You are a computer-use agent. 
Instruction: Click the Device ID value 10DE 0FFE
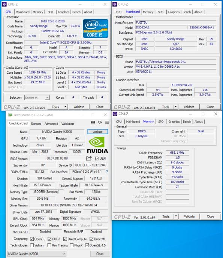click(x=90, y=165)
